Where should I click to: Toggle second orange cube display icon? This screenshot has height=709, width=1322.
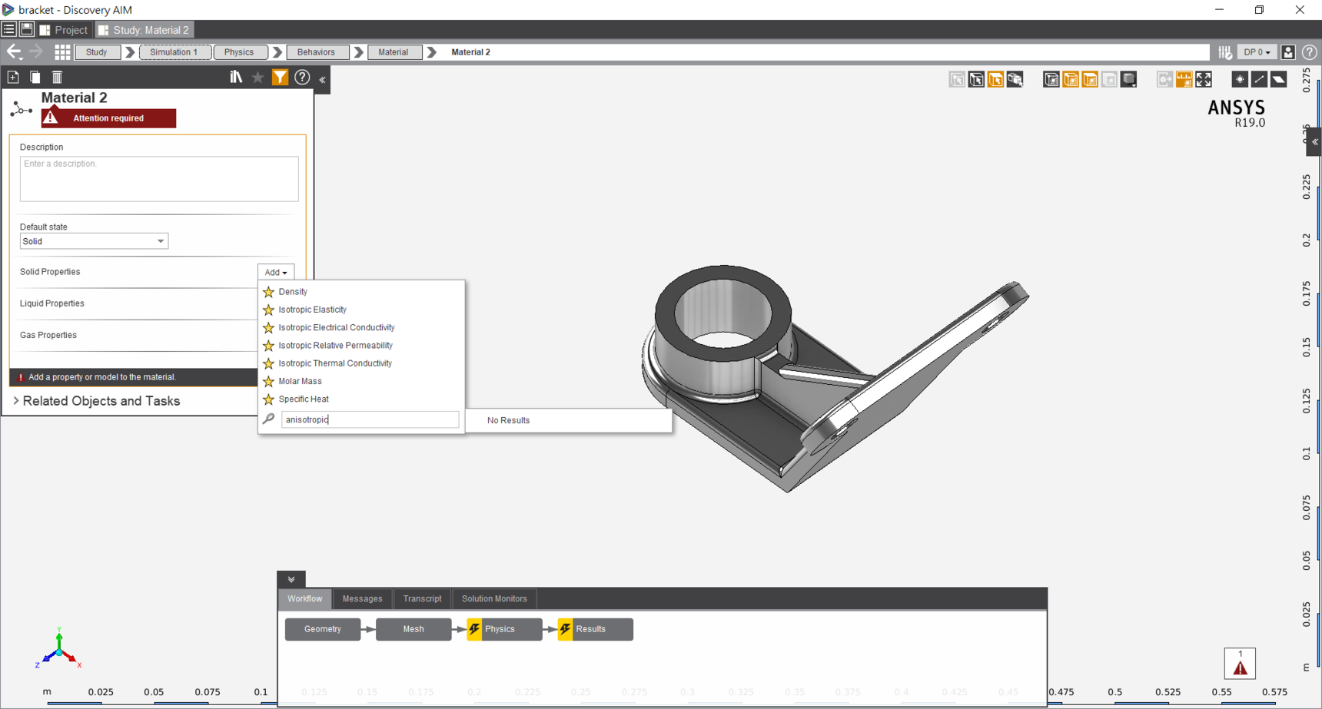[1071, 79]
